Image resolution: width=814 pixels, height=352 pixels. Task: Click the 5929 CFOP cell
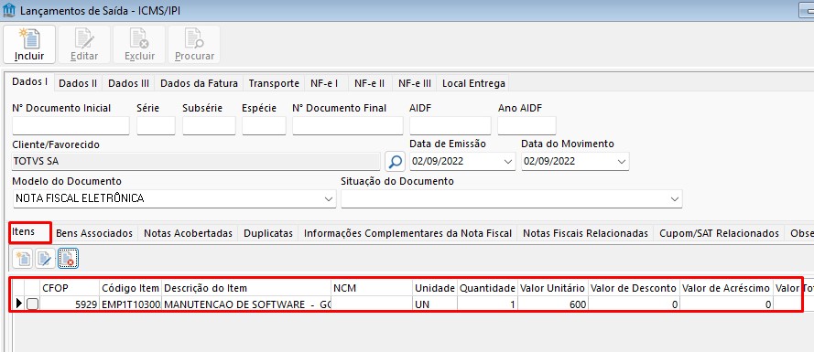pyautogui.click(x=70, y=304)
